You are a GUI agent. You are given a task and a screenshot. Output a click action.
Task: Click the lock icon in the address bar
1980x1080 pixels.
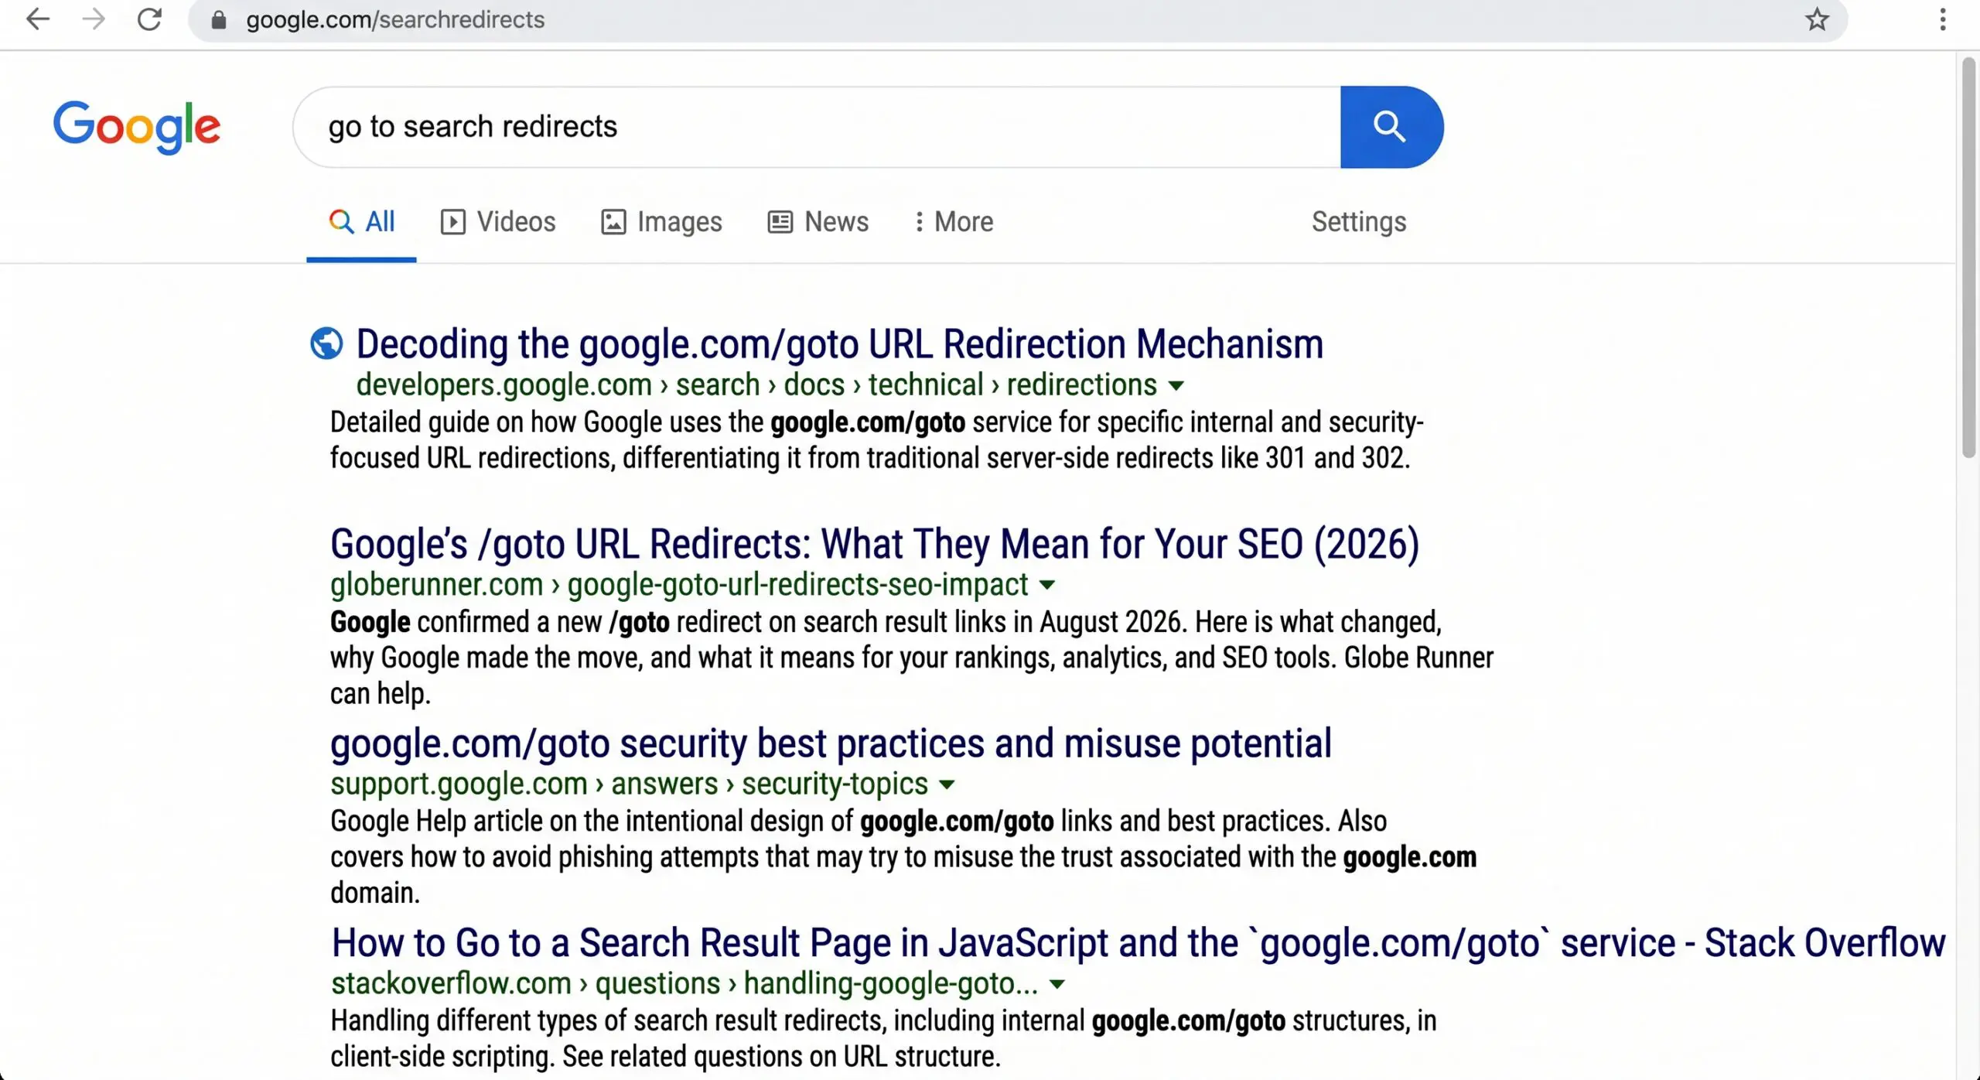point(219,19)
